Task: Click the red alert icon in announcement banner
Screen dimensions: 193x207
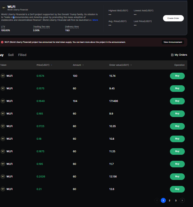Action: [2, 42]
